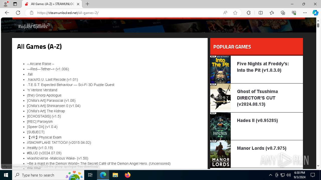Open Five Nights at Freddy's: Into the Pit title
This screenshot has width=321, height=180.
pyautogui.click(x=263, y=67)
